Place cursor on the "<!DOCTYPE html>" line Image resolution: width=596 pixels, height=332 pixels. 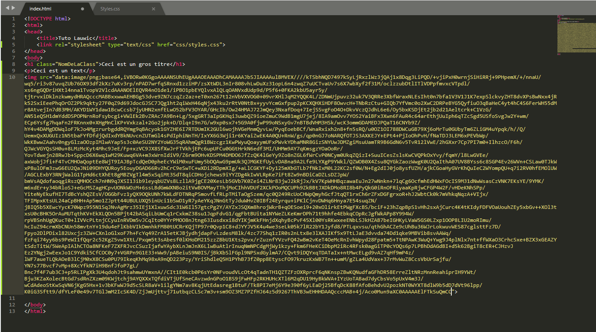47,19
